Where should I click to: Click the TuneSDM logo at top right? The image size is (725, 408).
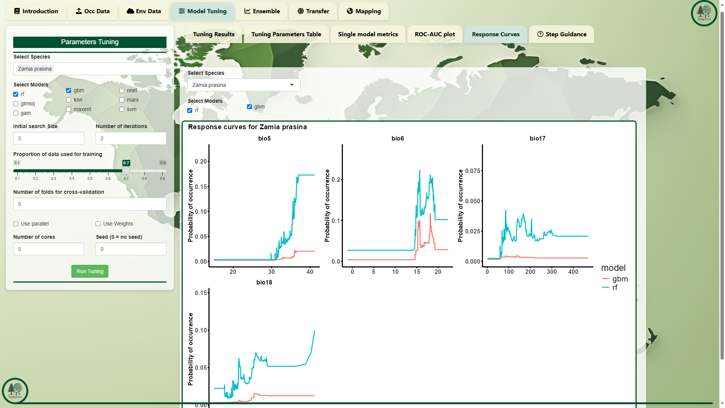pos(704,13)
